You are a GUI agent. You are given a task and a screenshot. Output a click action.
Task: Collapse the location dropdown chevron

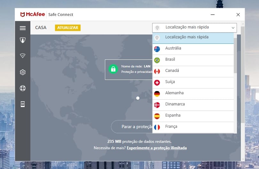pyautogui.click(x=233, y=28)
